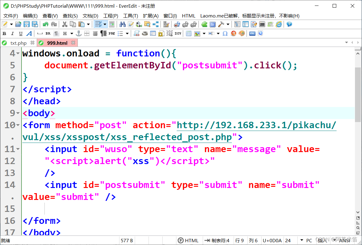
Task: Open the 文件(F) menu
Action: coord(11,16)
